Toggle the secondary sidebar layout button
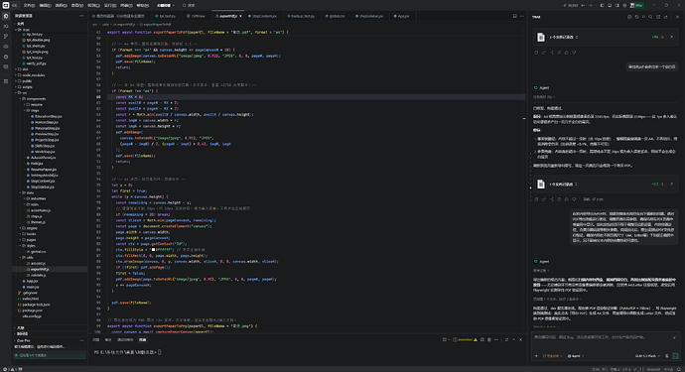Screen dimensions: 685x372 (x=617, y=5)
